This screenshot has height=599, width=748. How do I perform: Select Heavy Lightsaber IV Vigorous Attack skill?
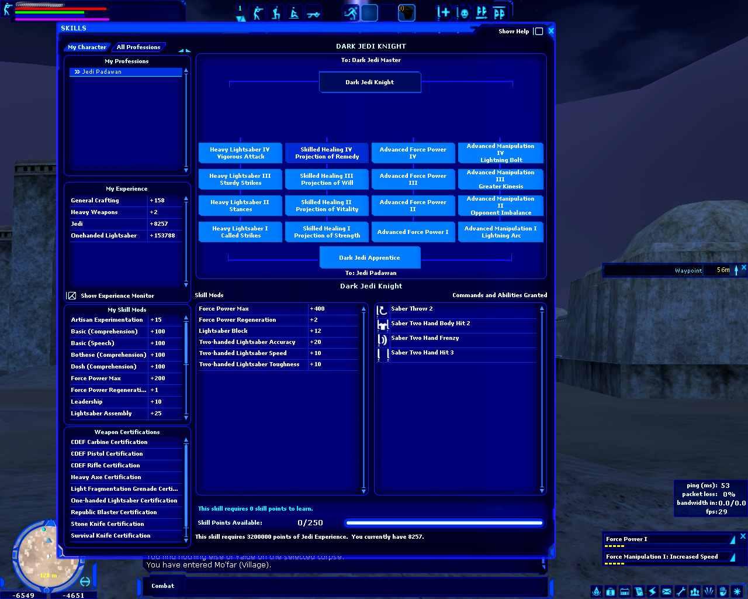240,153
